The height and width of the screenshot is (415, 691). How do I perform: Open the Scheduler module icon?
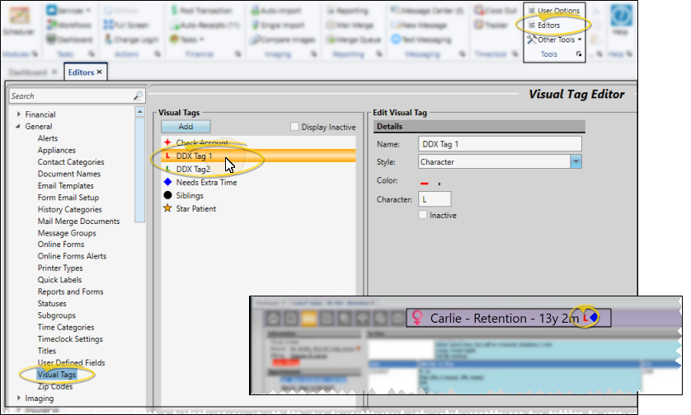(x=15, y=20)
